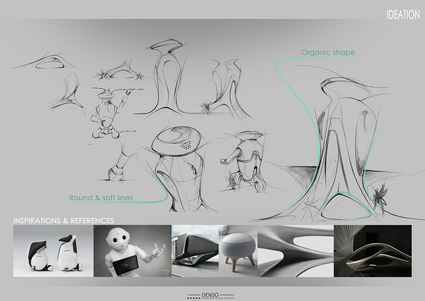
Task: Toggle the 'Organic shape' annotation
Action: click(328, 52)
